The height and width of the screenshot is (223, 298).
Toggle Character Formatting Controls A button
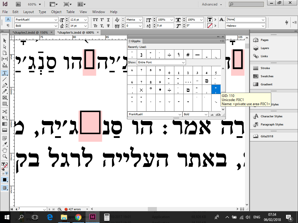click(x=8, y=19)
